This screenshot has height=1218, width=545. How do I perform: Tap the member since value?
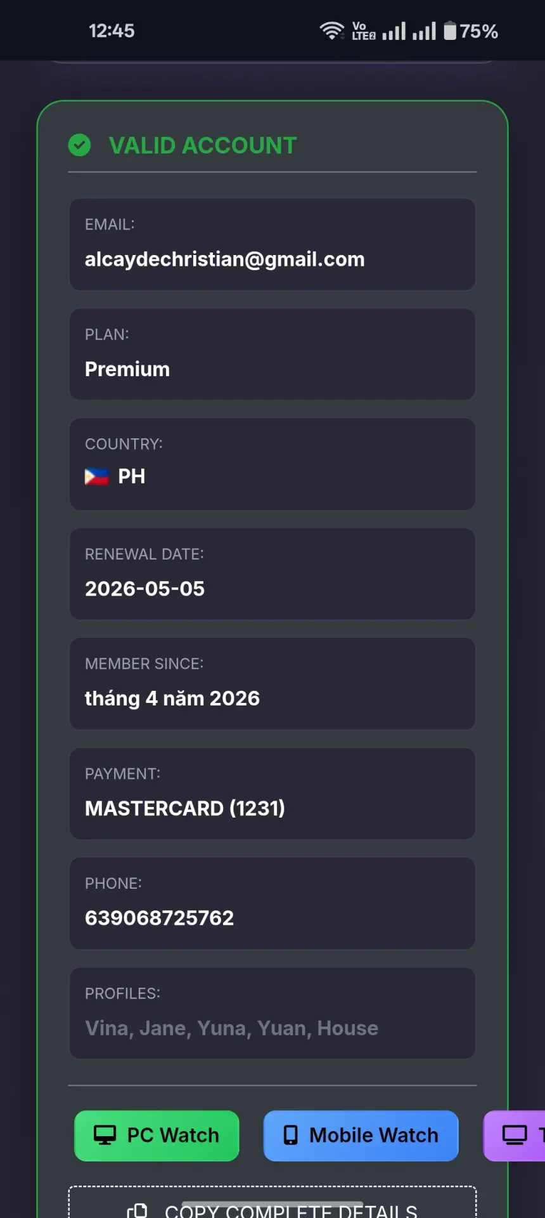(x=172, y=698)
